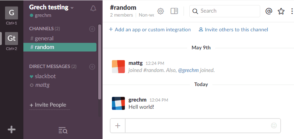Add a new workspace with plus icon
This screenshot has width=294, height=139.
point(12,130)
